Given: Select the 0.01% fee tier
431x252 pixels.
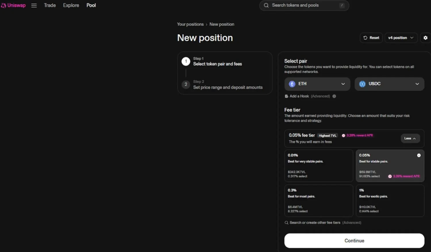Looking at the screenshot, I should 319,166.
